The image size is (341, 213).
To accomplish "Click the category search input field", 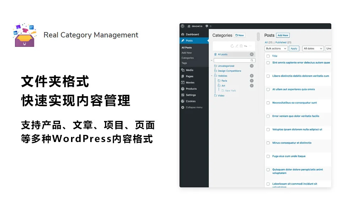I will tap(234, 60).
